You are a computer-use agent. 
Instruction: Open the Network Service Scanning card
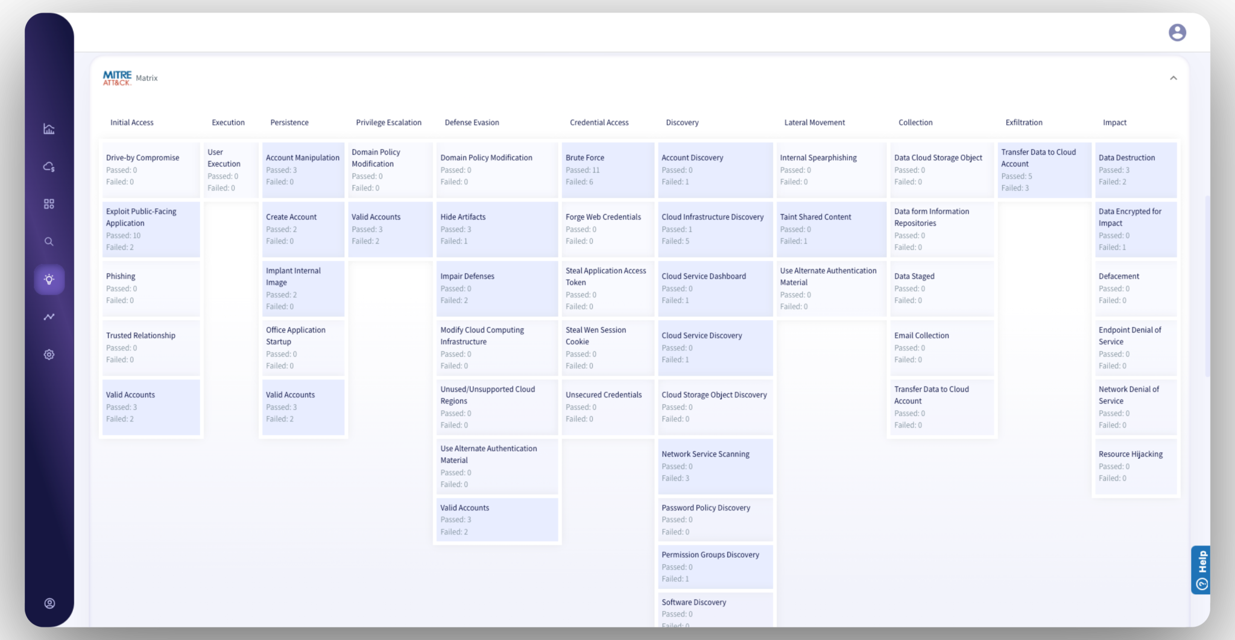point(715,466)
